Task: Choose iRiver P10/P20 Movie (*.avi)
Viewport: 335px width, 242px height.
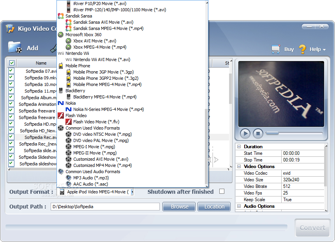Action: (x=100, y=4)
